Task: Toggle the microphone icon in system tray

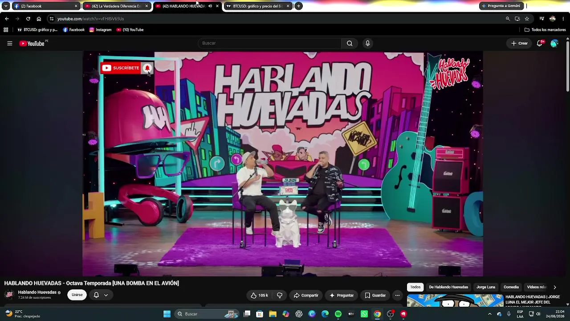Action: coord(509,314)
